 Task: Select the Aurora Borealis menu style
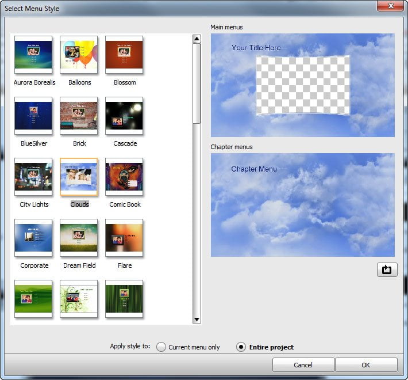pos(33,55)
